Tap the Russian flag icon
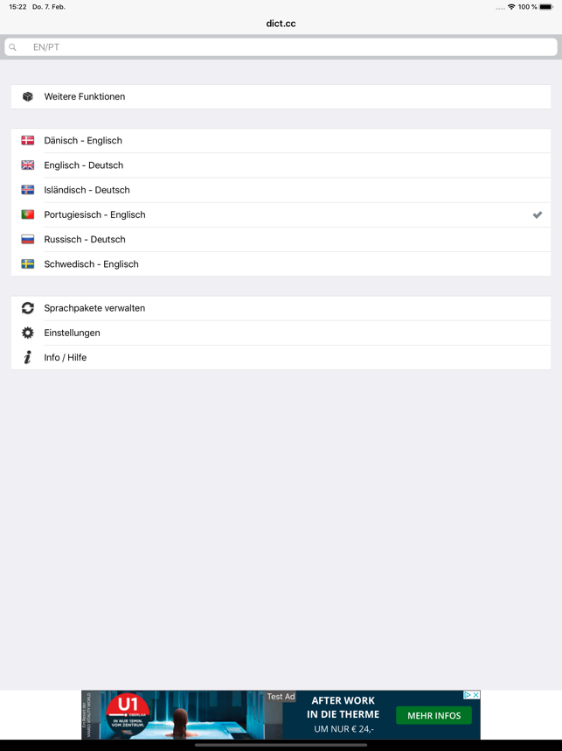 pos(28,240)
